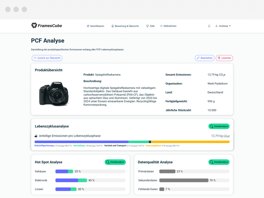Open Detailanalyse for Lebenszyklusanalyse
264x198 pixels.
click(x=219, y=126)
